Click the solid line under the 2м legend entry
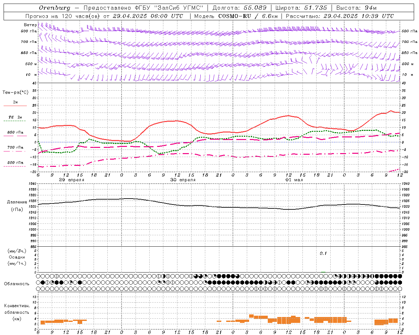Viewport: 419px width, 335px height. click(x=15, y=106)
